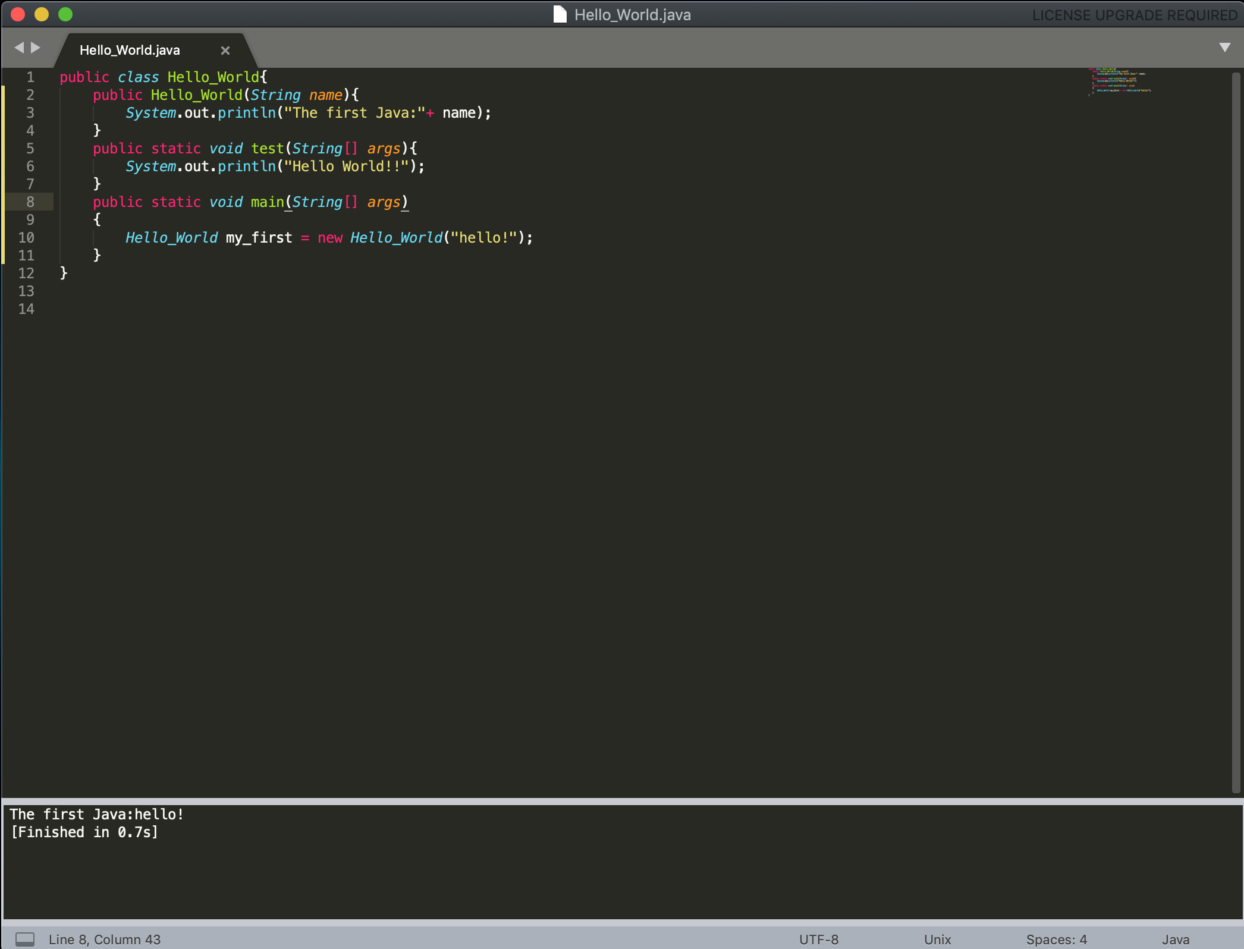
Task: Click line number 14 in gutter
Action: (26, 309)
